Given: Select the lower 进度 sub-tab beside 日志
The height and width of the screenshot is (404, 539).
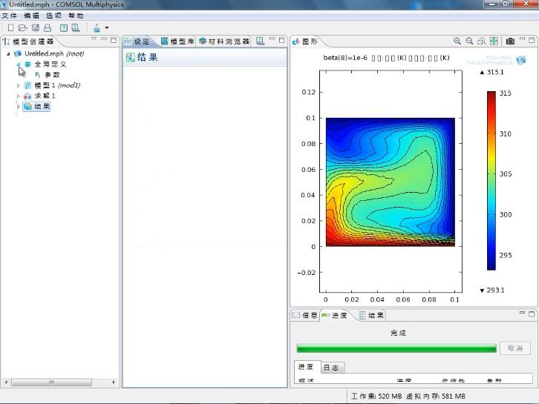Looking at the screenshot, I should point(306,367).
